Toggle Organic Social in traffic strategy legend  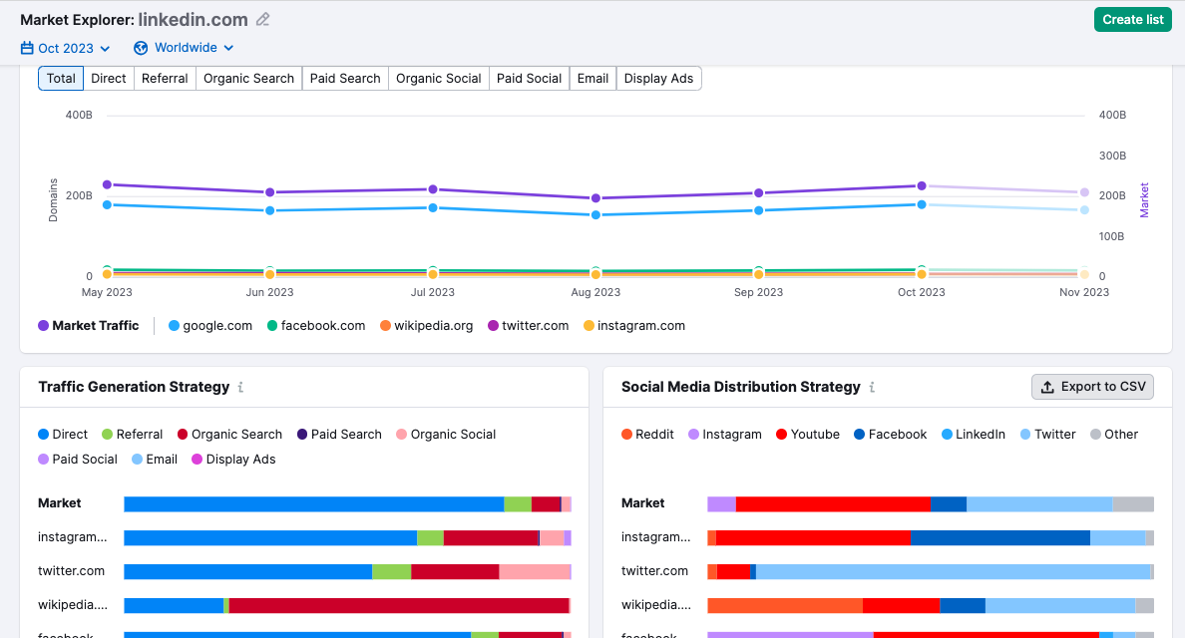coord(446,435)
